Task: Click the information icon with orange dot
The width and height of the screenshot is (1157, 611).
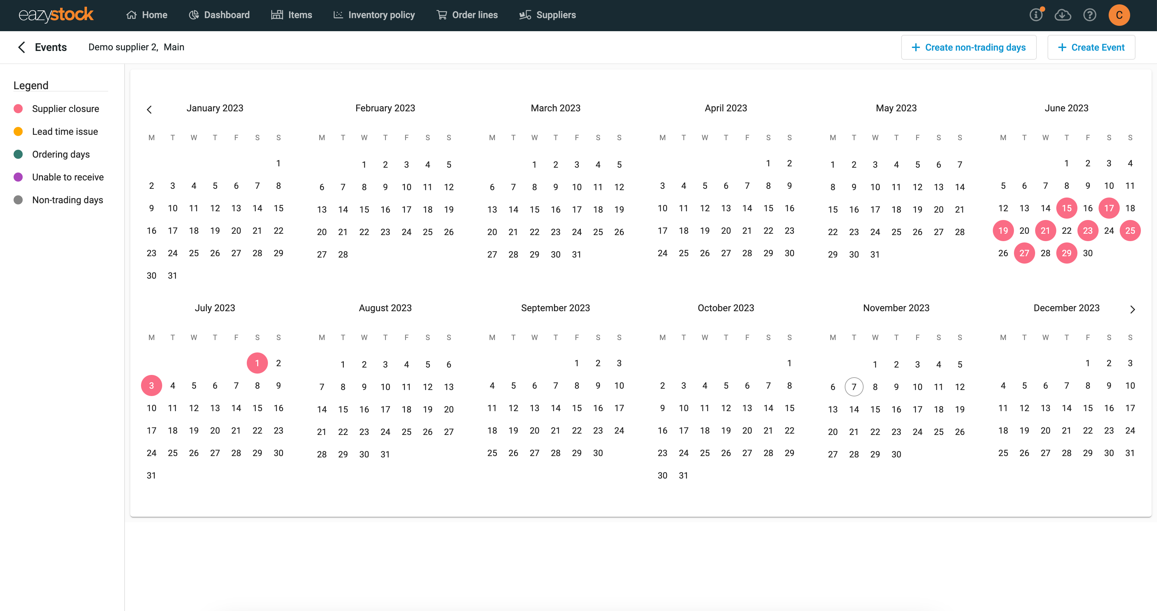Action: point(1036,15)
